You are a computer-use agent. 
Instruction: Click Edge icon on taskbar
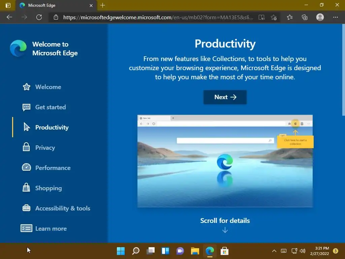210,251
